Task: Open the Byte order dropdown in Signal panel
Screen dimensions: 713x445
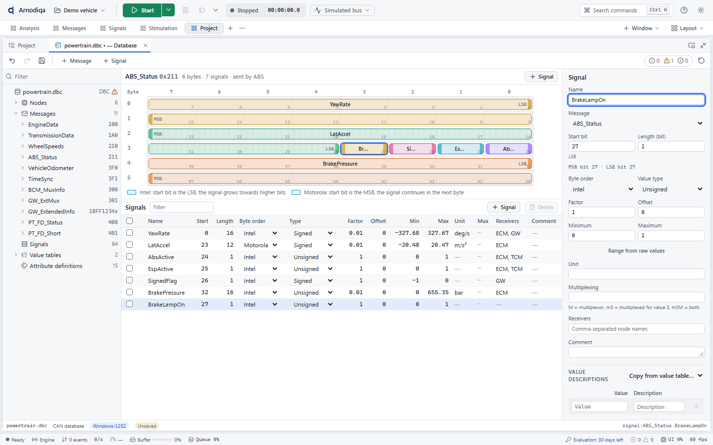Action: click(602, 189)
